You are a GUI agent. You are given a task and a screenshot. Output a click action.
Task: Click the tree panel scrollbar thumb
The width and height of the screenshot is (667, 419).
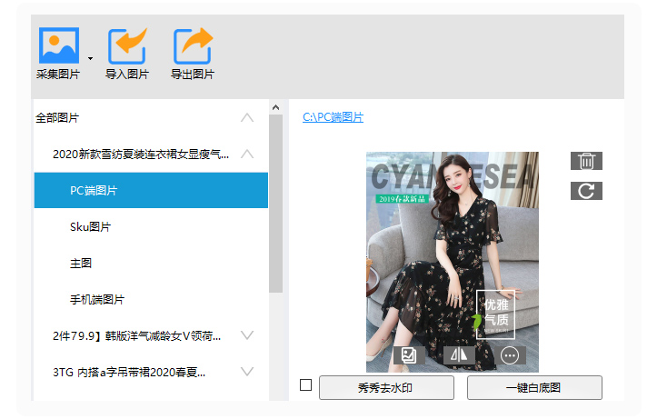[x=275, y=204]
